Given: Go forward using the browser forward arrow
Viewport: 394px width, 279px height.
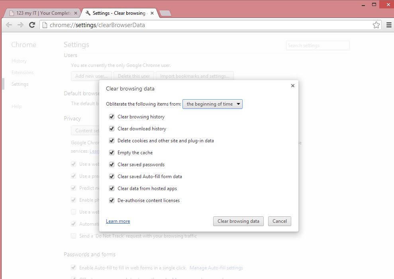Looking at the screenshot, I should point(20,25).
